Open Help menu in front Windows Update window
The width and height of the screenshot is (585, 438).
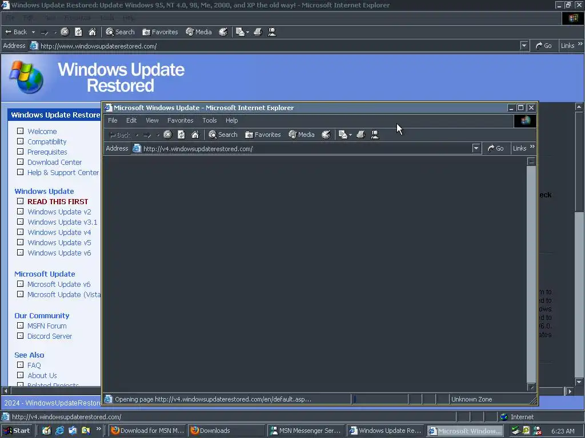click(232, 120)
